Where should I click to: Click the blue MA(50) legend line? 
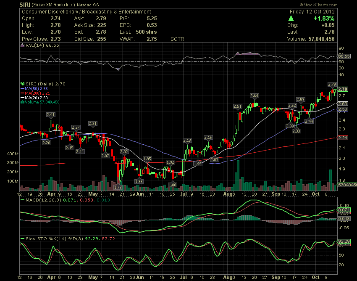22,88
